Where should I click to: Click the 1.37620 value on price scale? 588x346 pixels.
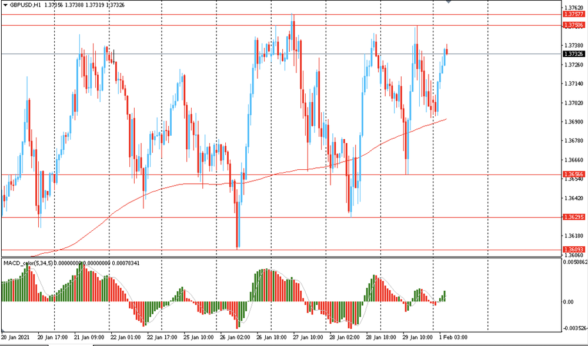pos(573,7)
